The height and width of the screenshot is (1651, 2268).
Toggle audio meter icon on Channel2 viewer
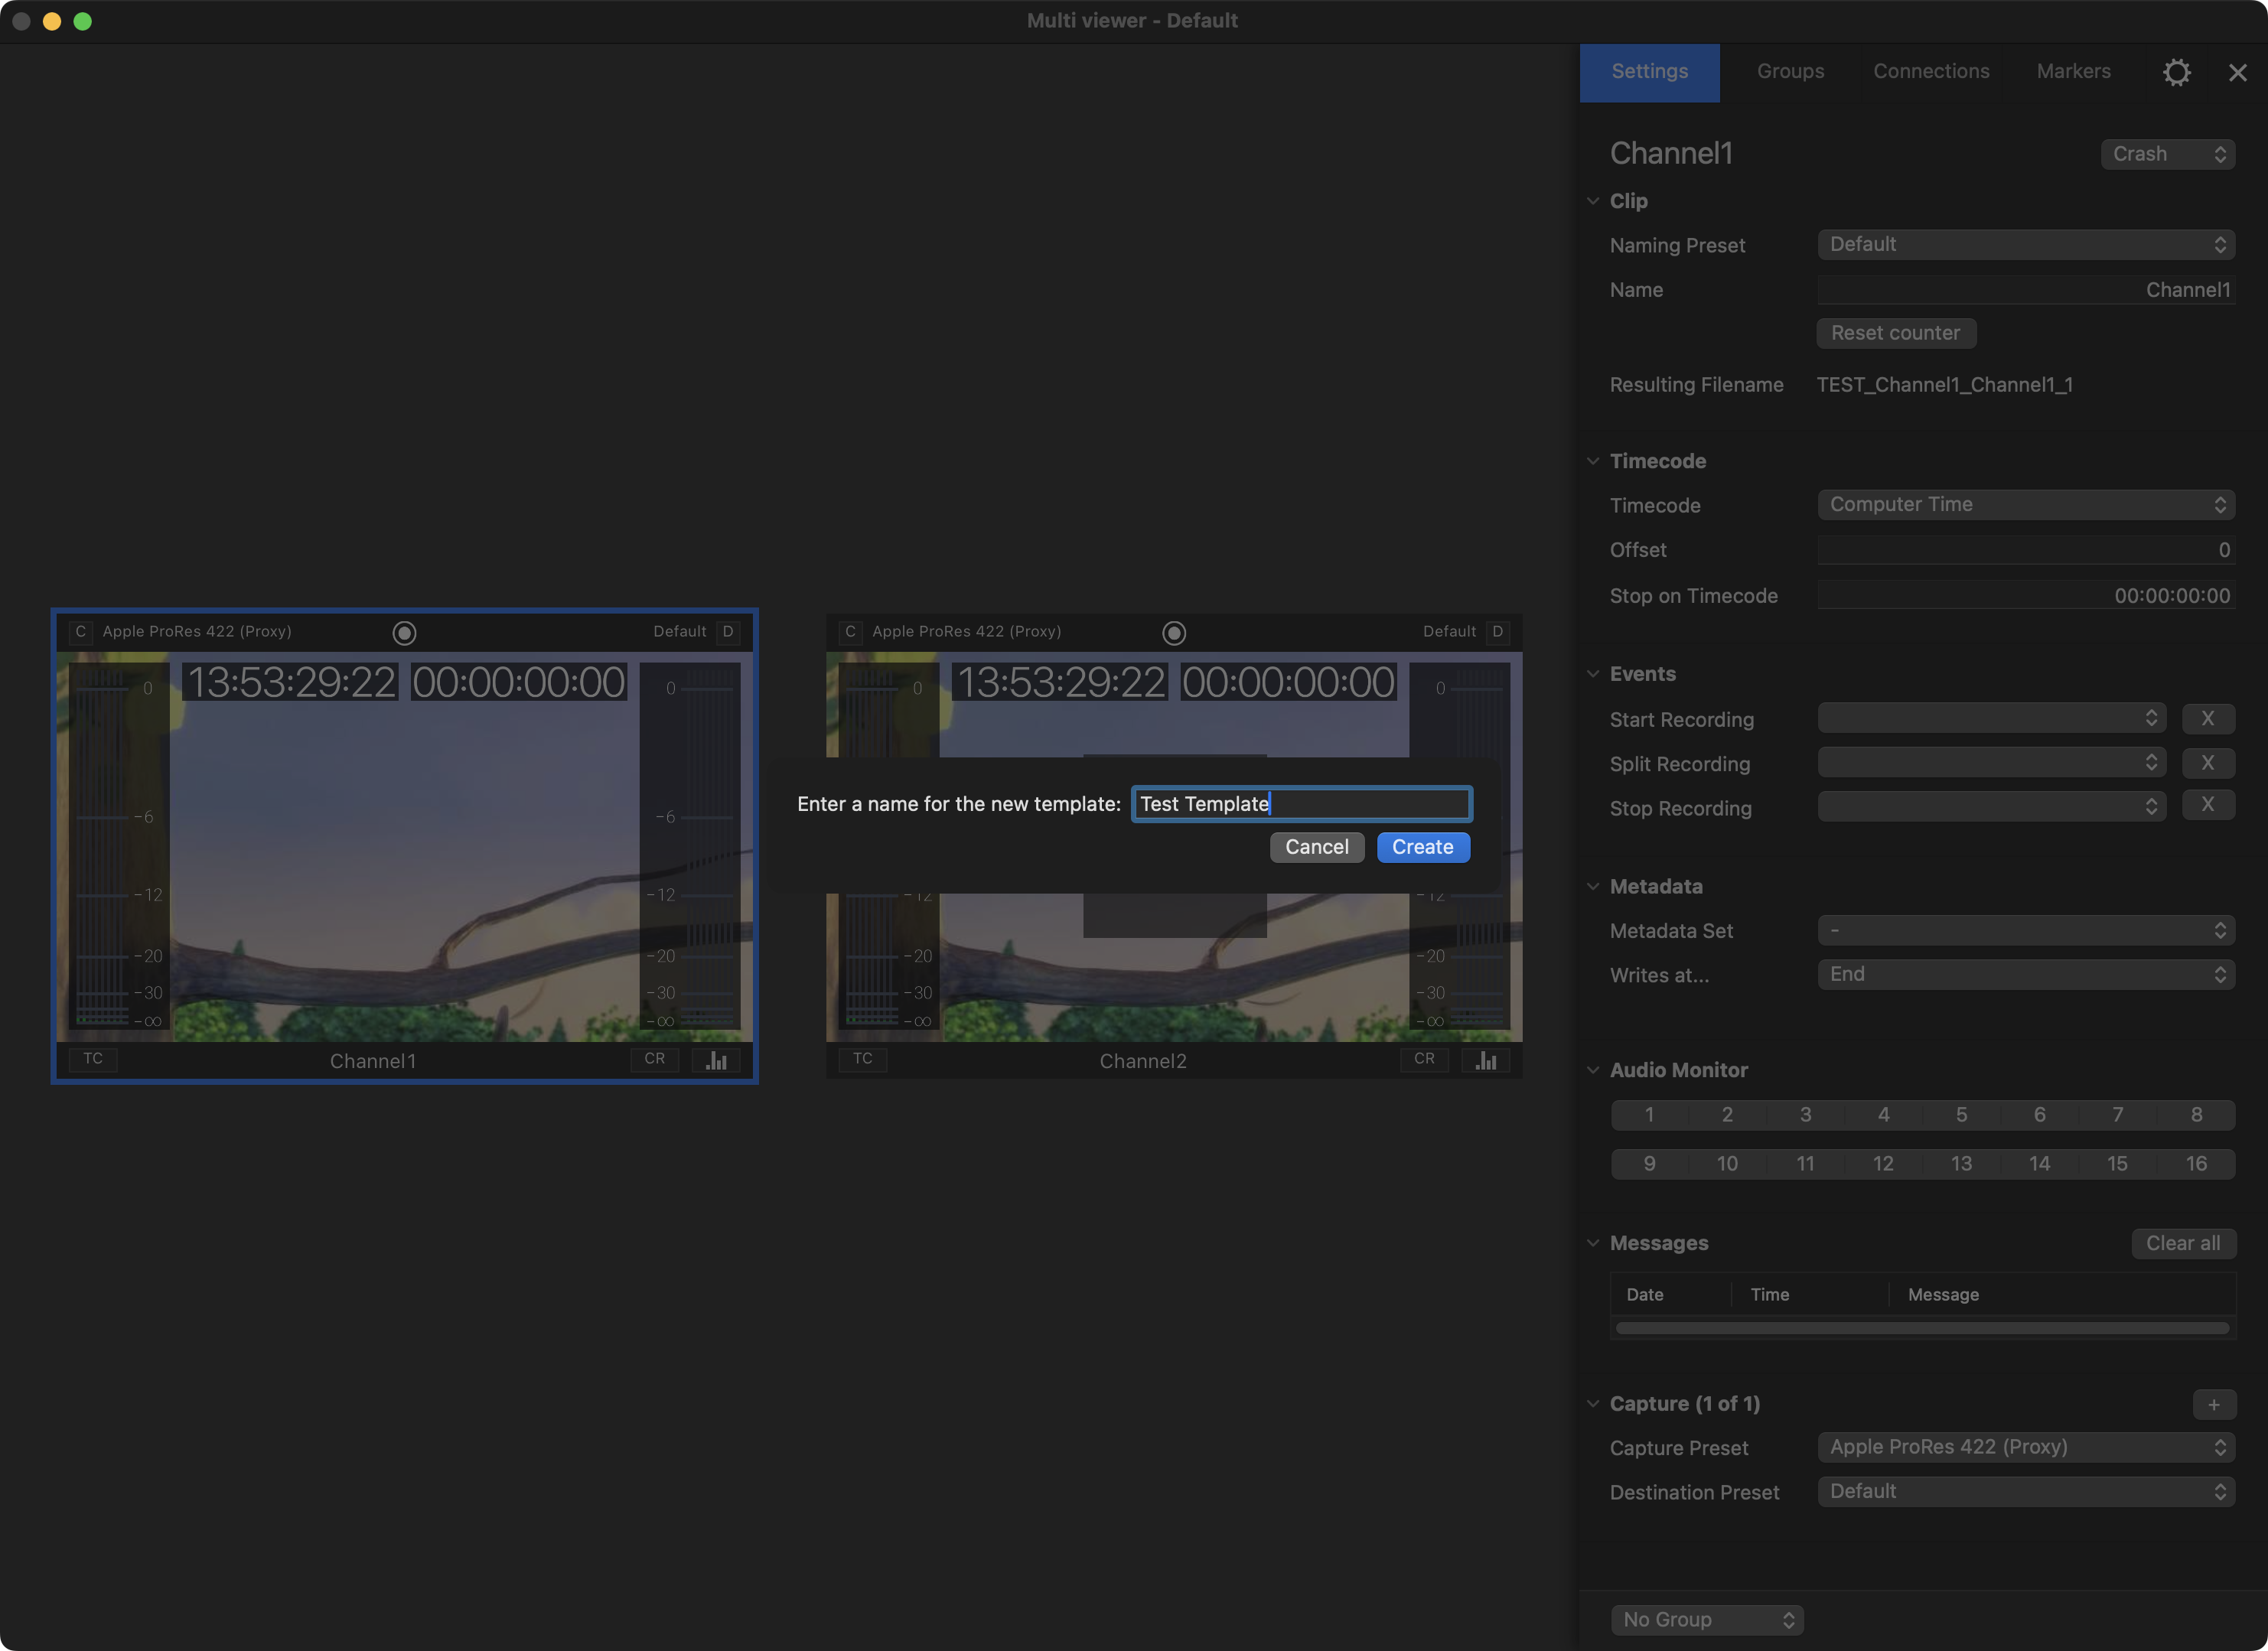tap(1486, 1060)
